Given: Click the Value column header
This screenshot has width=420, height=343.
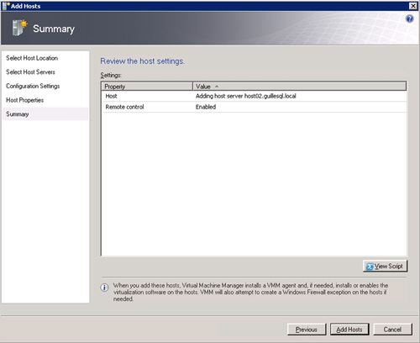Looking at the screenshot, I should (300, 87).
